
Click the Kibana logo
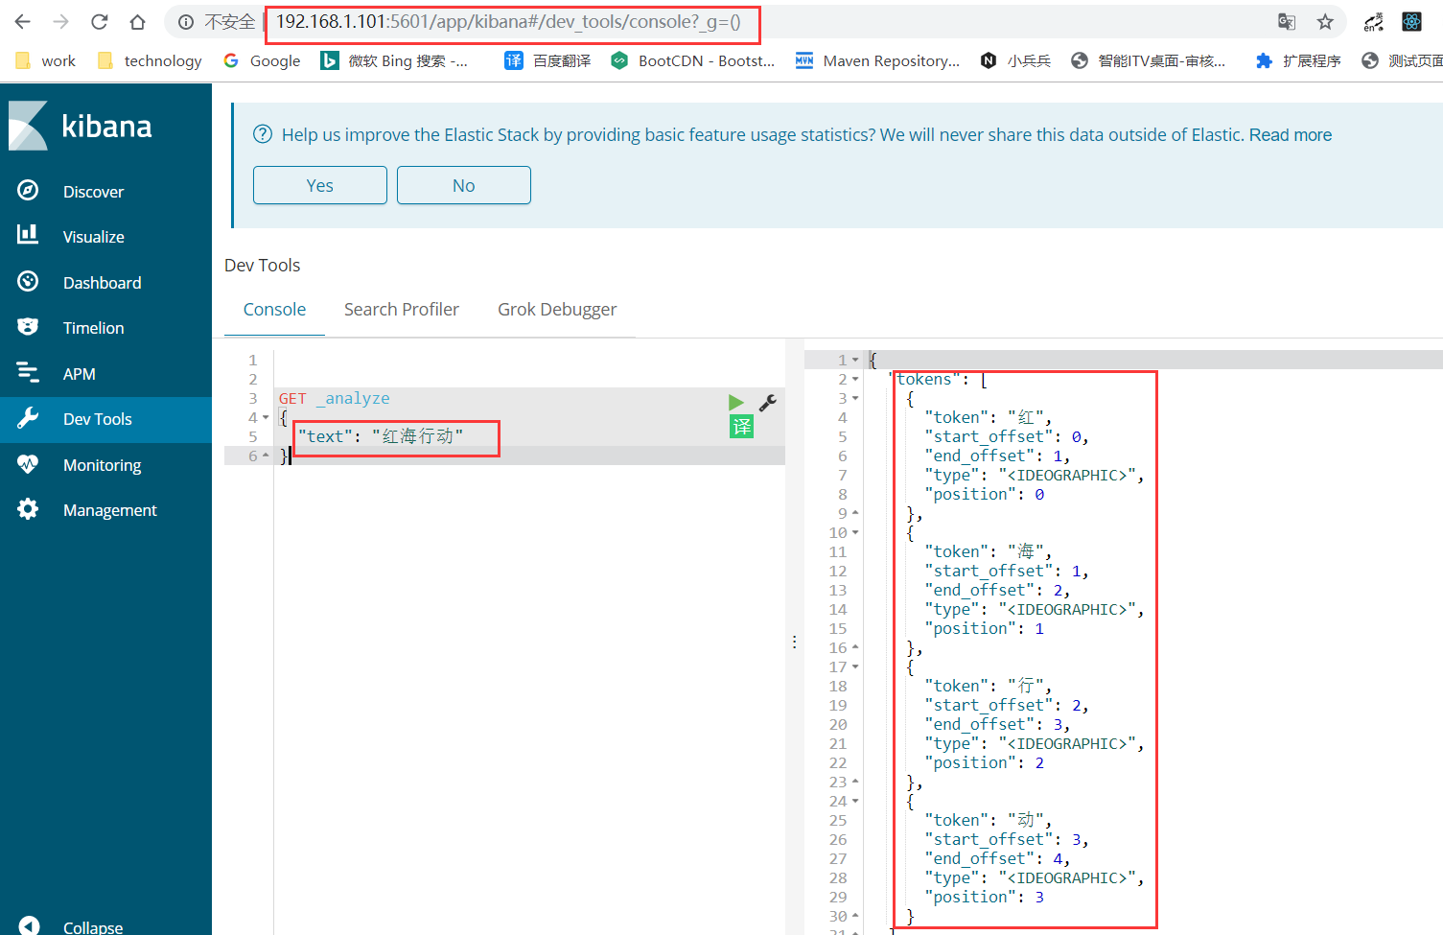81,126
